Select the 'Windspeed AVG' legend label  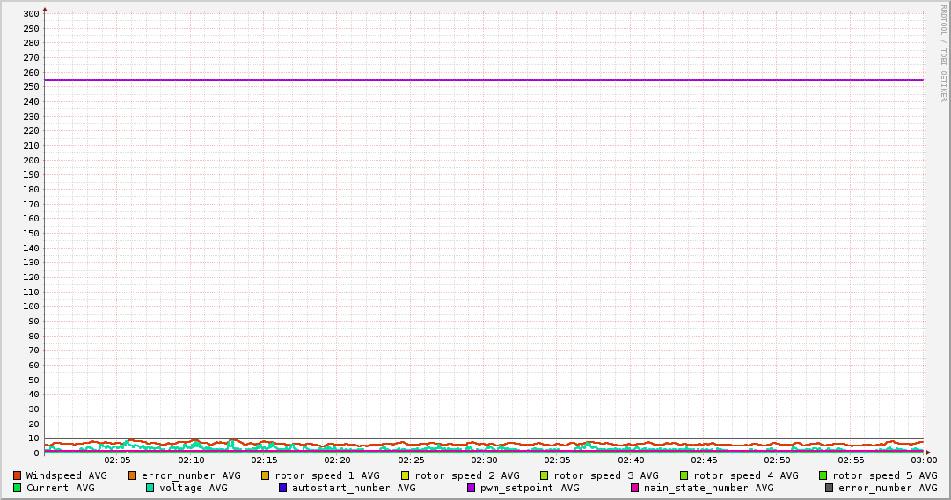pos(67,475)
